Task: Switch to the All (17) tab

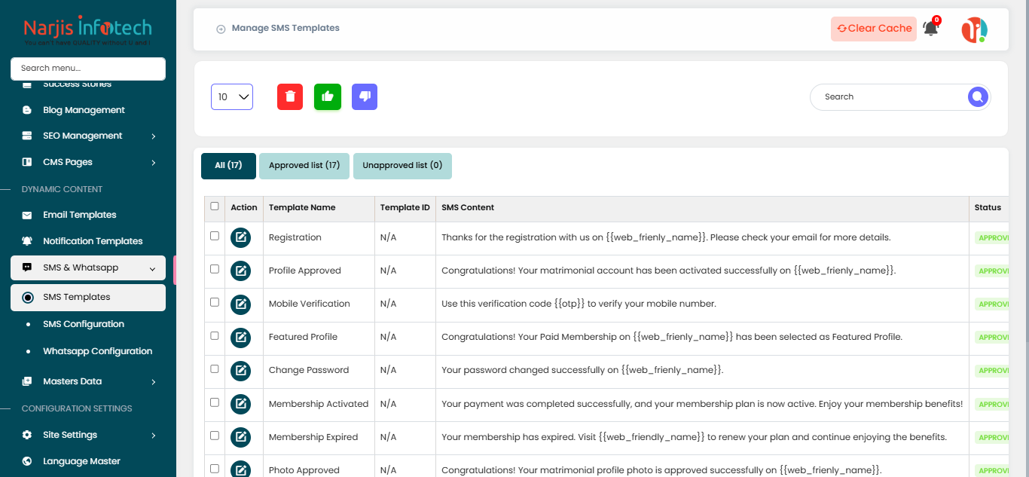Action: tap(228, 166)
